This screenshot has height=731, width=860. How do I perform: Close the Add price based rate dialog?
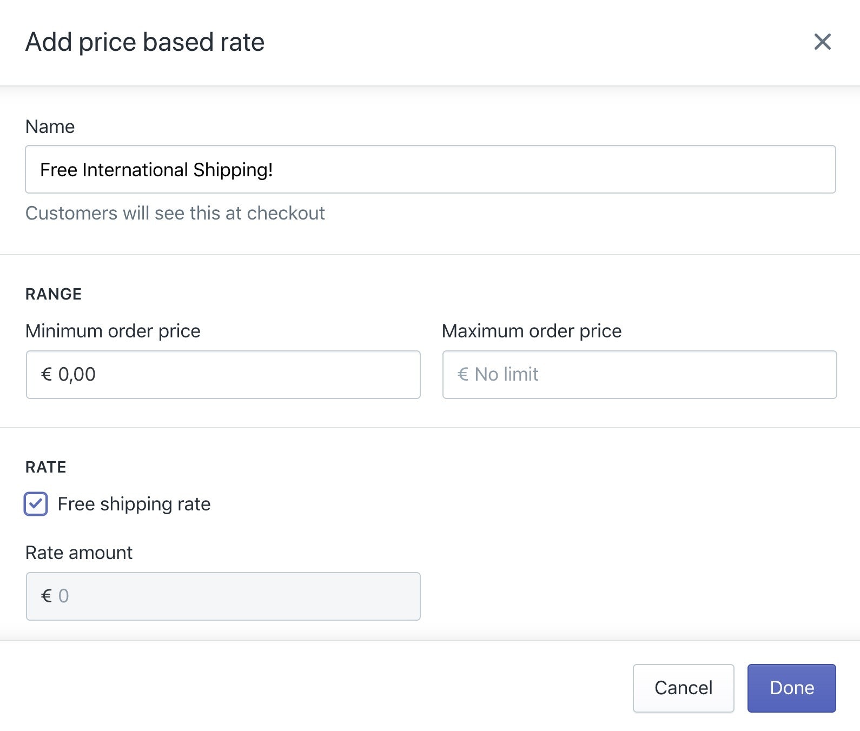pyautogui.click(x=822, y=42)
